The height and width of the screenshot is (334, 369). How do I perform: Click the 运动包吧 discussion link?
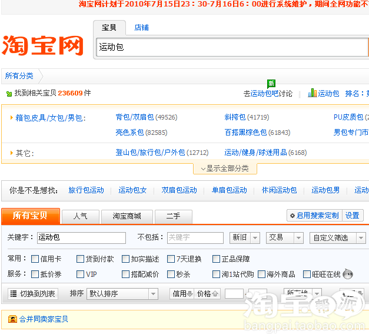tap(264, 94)
